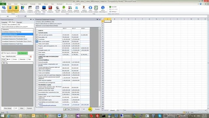Launch the Compare Companies tool
The height and width of the screenshot is (118, 209).
30,9
